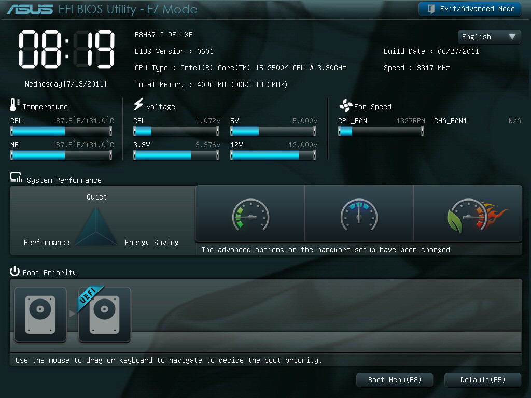Open Boot Menu(F8)
This screenshot has height=398, width=531.
click(x=394, y=380)
